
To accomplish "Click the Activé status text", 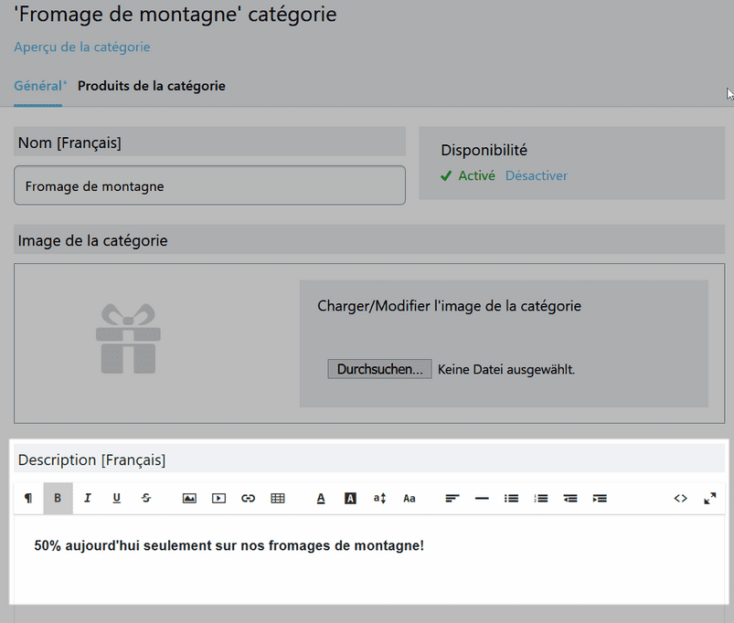I will tap(476, 176).
